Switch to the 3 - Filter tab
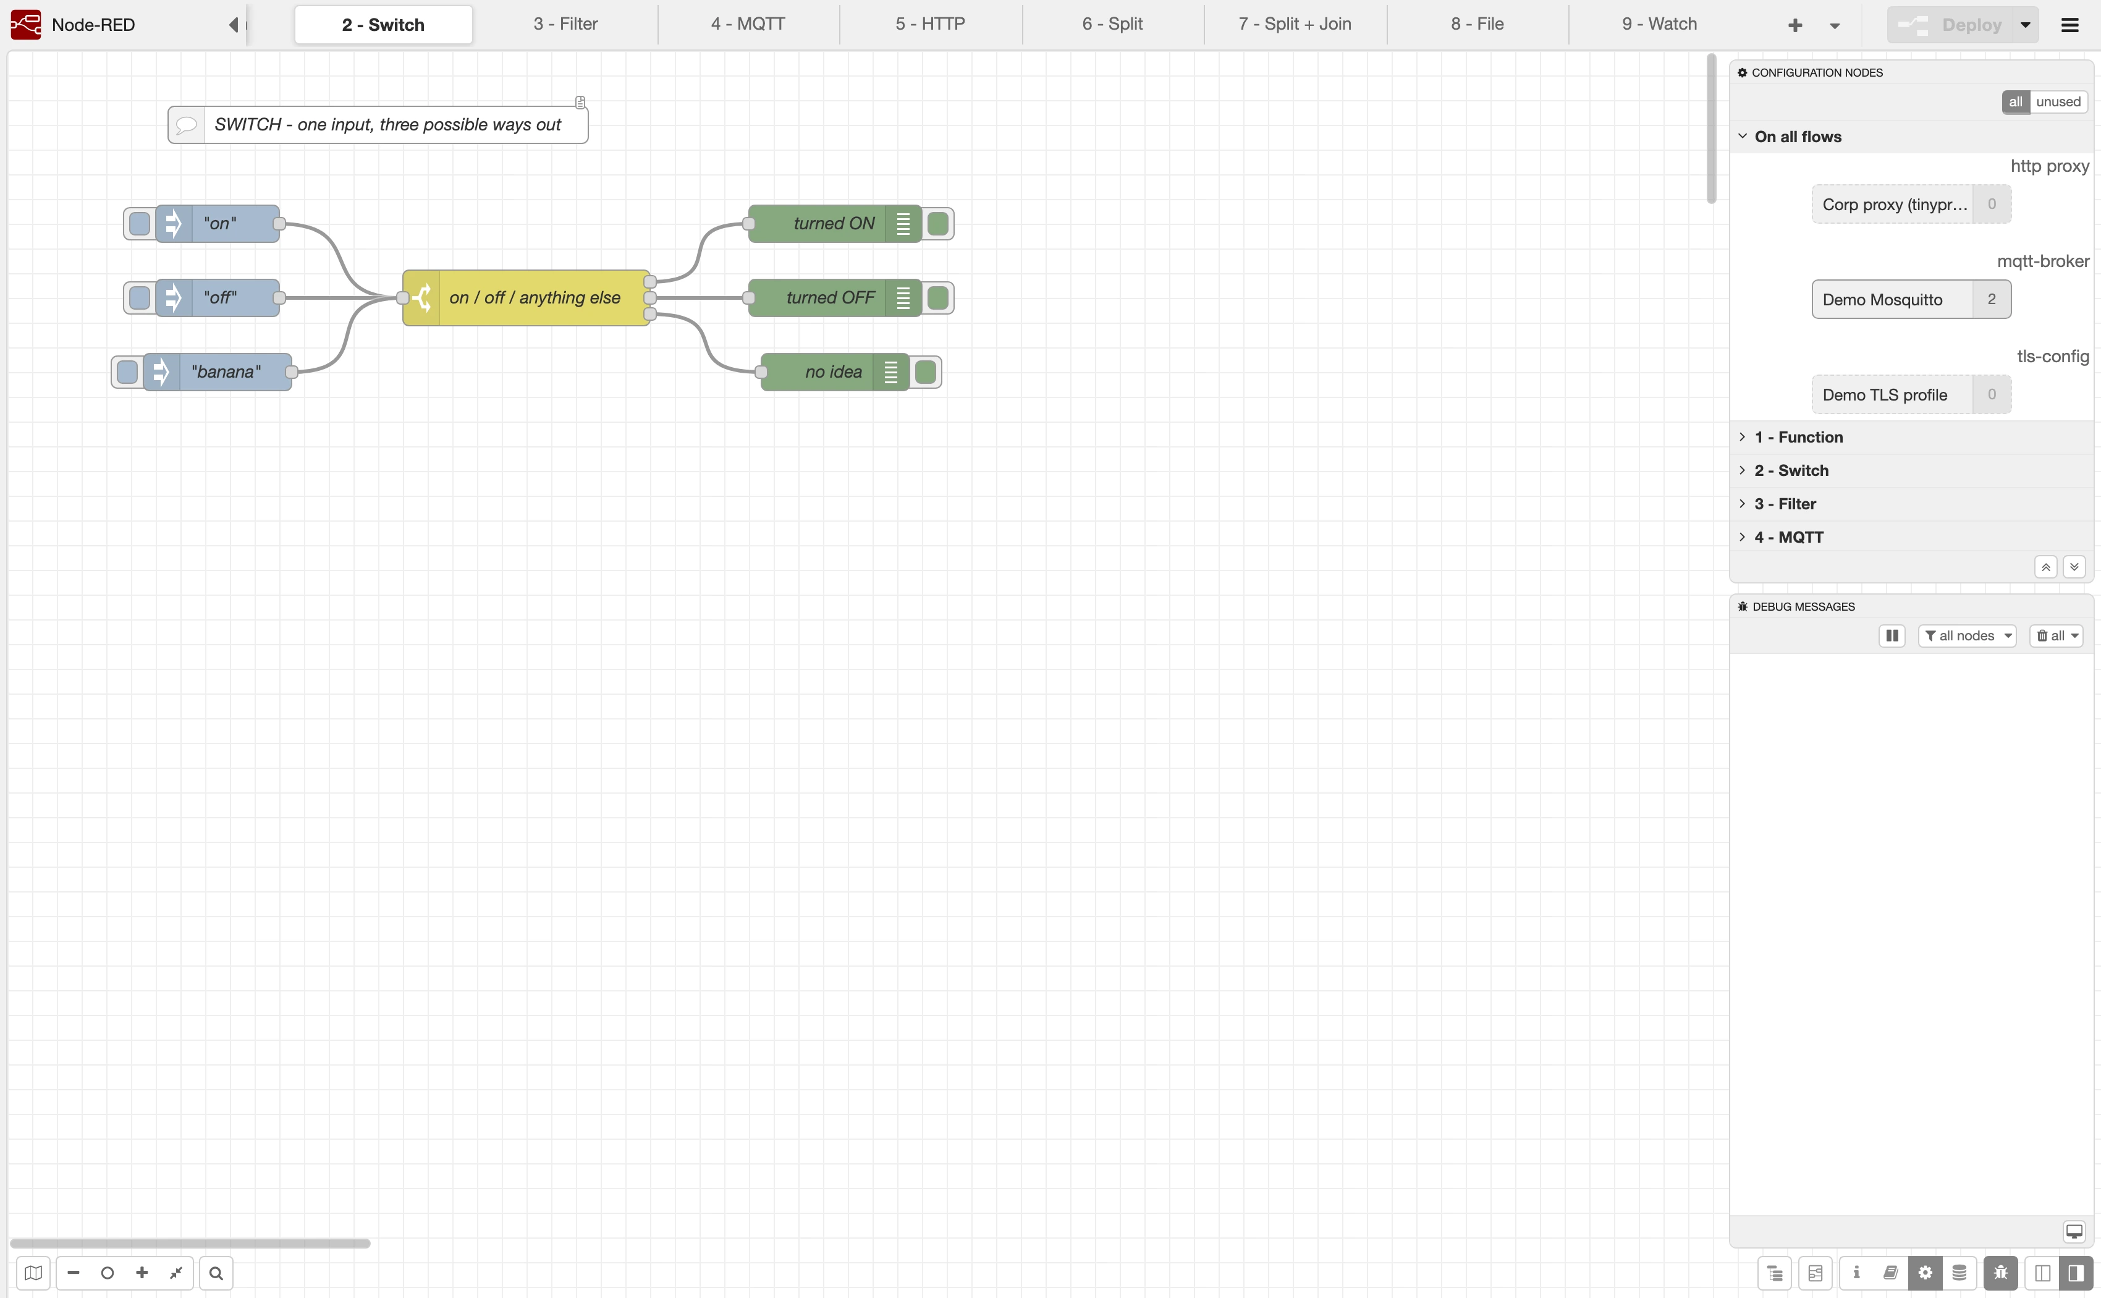 [565, 24]
